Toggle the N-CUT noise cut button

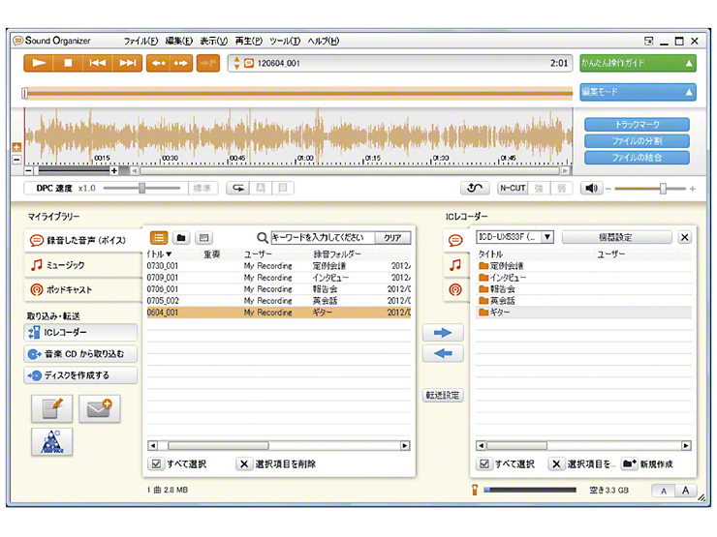click(x=514, y=189)
